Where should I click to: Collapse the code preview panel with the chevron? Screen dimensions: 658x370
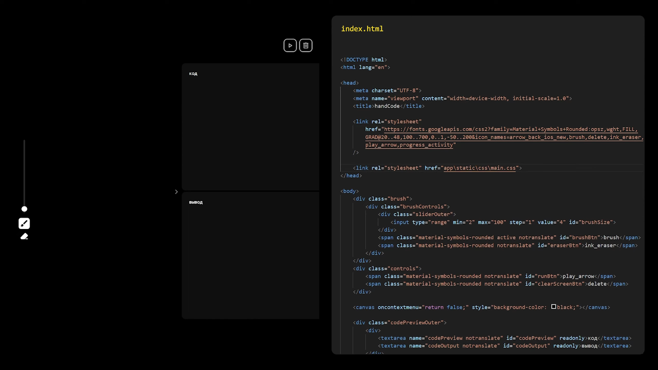(x=176, y=192)
